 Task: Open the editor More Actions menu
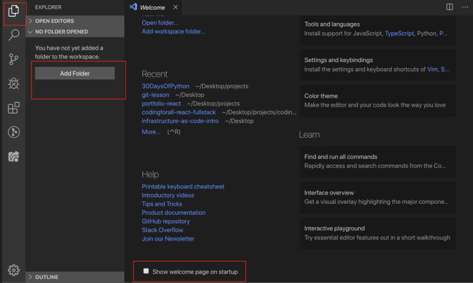[x=465, y=6]
